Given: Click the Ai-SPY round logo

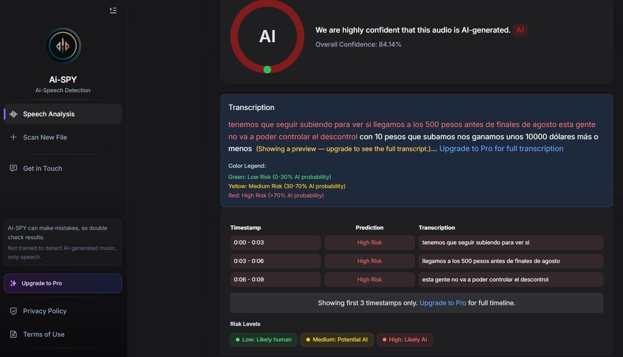Looking at the screenshot, I should coord(63,46).
